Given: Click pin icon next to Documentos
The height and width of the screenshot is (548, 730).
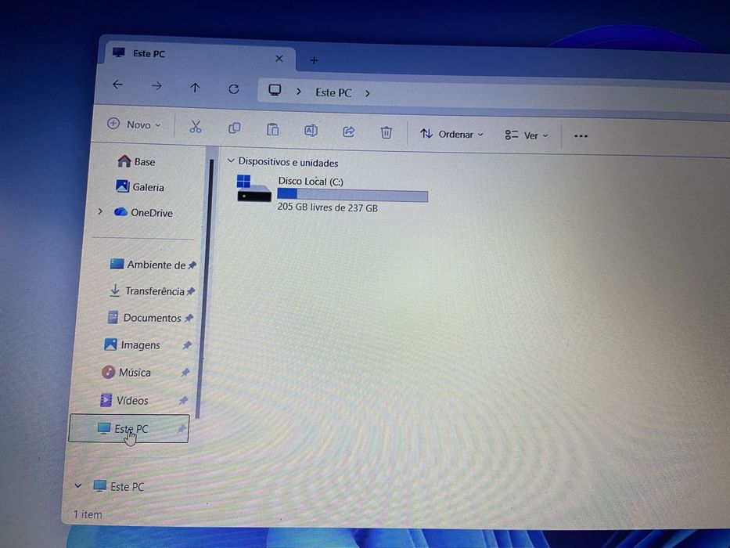Looking at the screenshot, I should (x=189, y=319).
